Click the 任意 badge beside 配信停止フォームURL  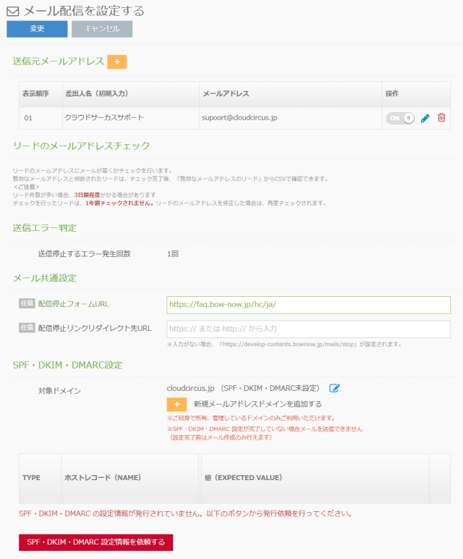click(27, 303)
